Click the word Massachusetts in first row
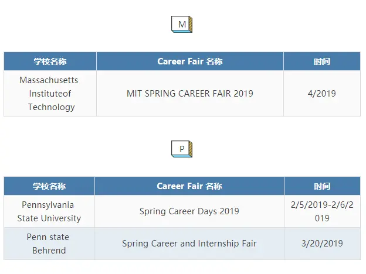Screen dimensions: 366x274 pos(49,80)
